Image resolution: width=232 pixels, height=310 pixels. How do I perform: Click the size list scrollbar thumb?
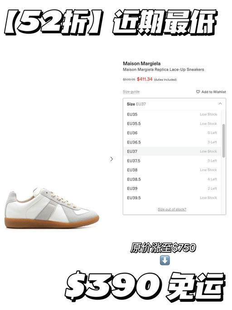click(223, 141)
